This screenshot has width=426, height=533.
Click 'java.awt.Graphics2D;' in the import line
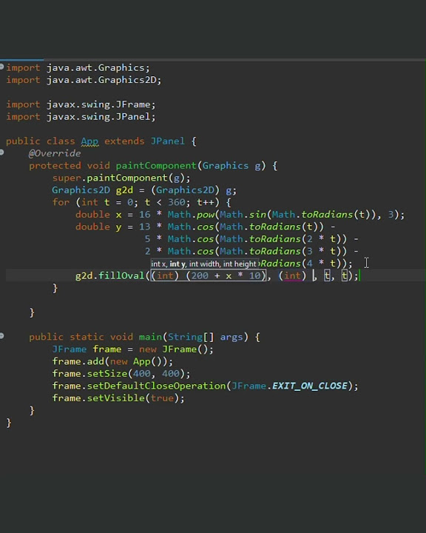click(104, 80)
